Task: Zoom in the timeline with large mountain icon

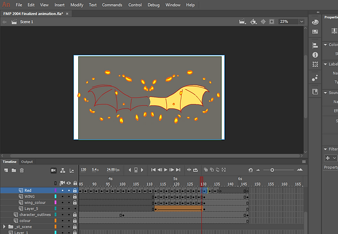Action: [300, 170]
